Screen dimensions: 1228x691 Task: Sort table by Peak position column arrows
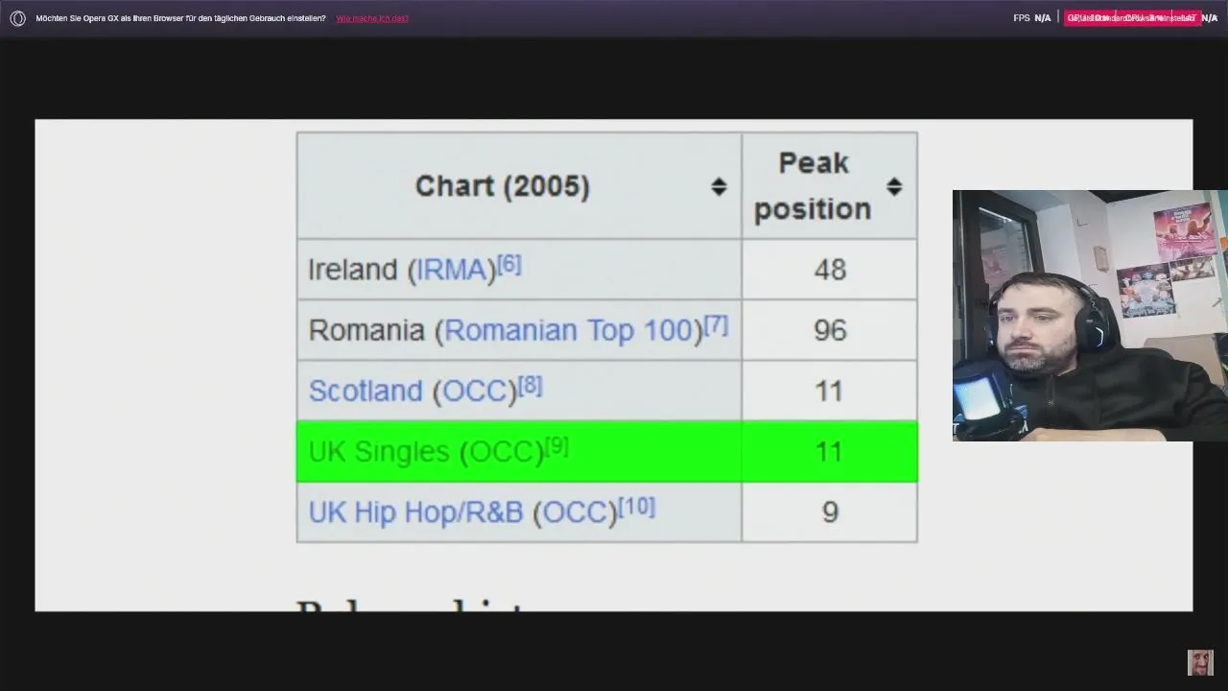[x=894, y=186]
